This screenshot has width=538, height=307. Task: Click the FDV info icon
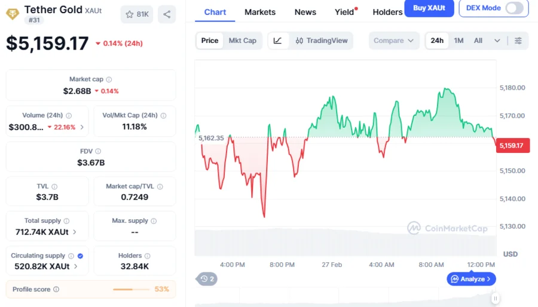coord(98,151)
